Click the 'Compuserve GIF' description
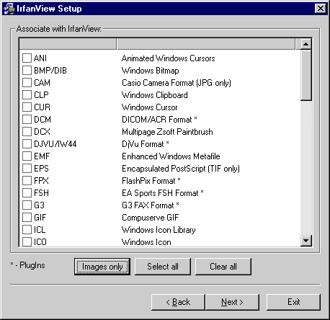Image resolution: width=330 pixels, height=320 pixels. pos(151,218)
